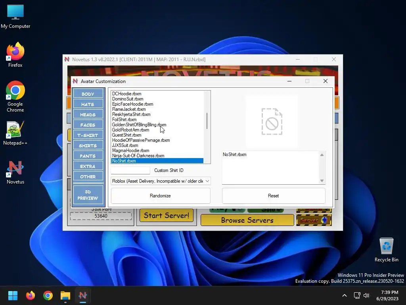This screenshot has height=305, width=406.
Task: Open Google Chrome desktop shortcut
Action: point(15,97)
